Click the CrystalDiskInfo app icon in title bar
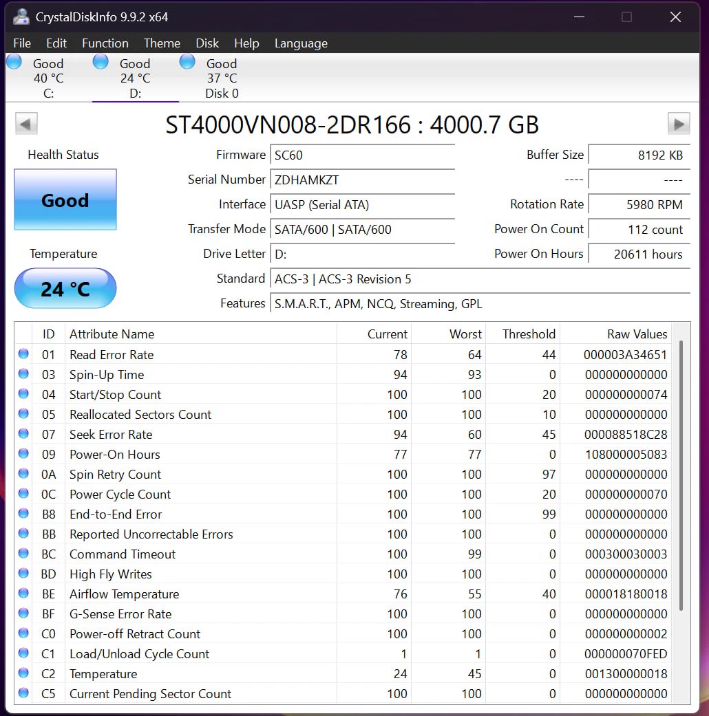709x716 pixels. (x=21, y=17)
